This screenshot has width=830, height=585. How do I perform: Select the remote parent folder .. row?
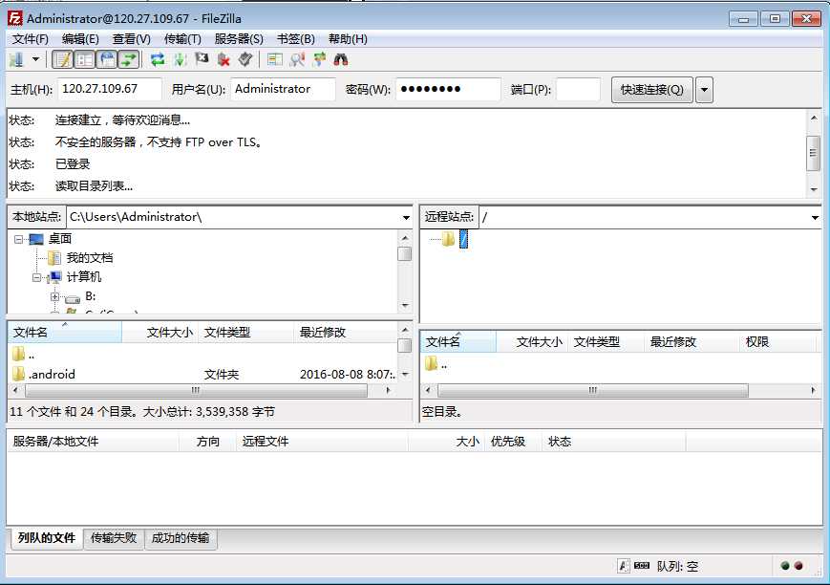pyautogui.click(x=619, y=364)
